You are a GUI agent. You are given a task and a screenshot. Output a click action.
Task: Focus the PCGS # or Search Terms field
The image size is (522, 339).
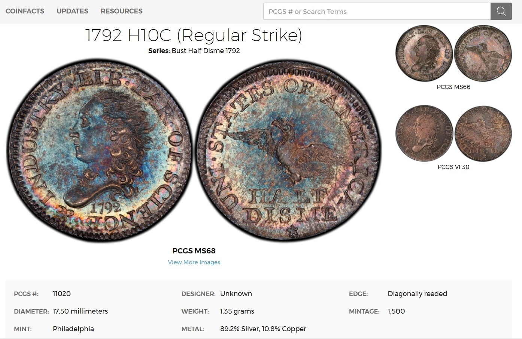(377, 11)
